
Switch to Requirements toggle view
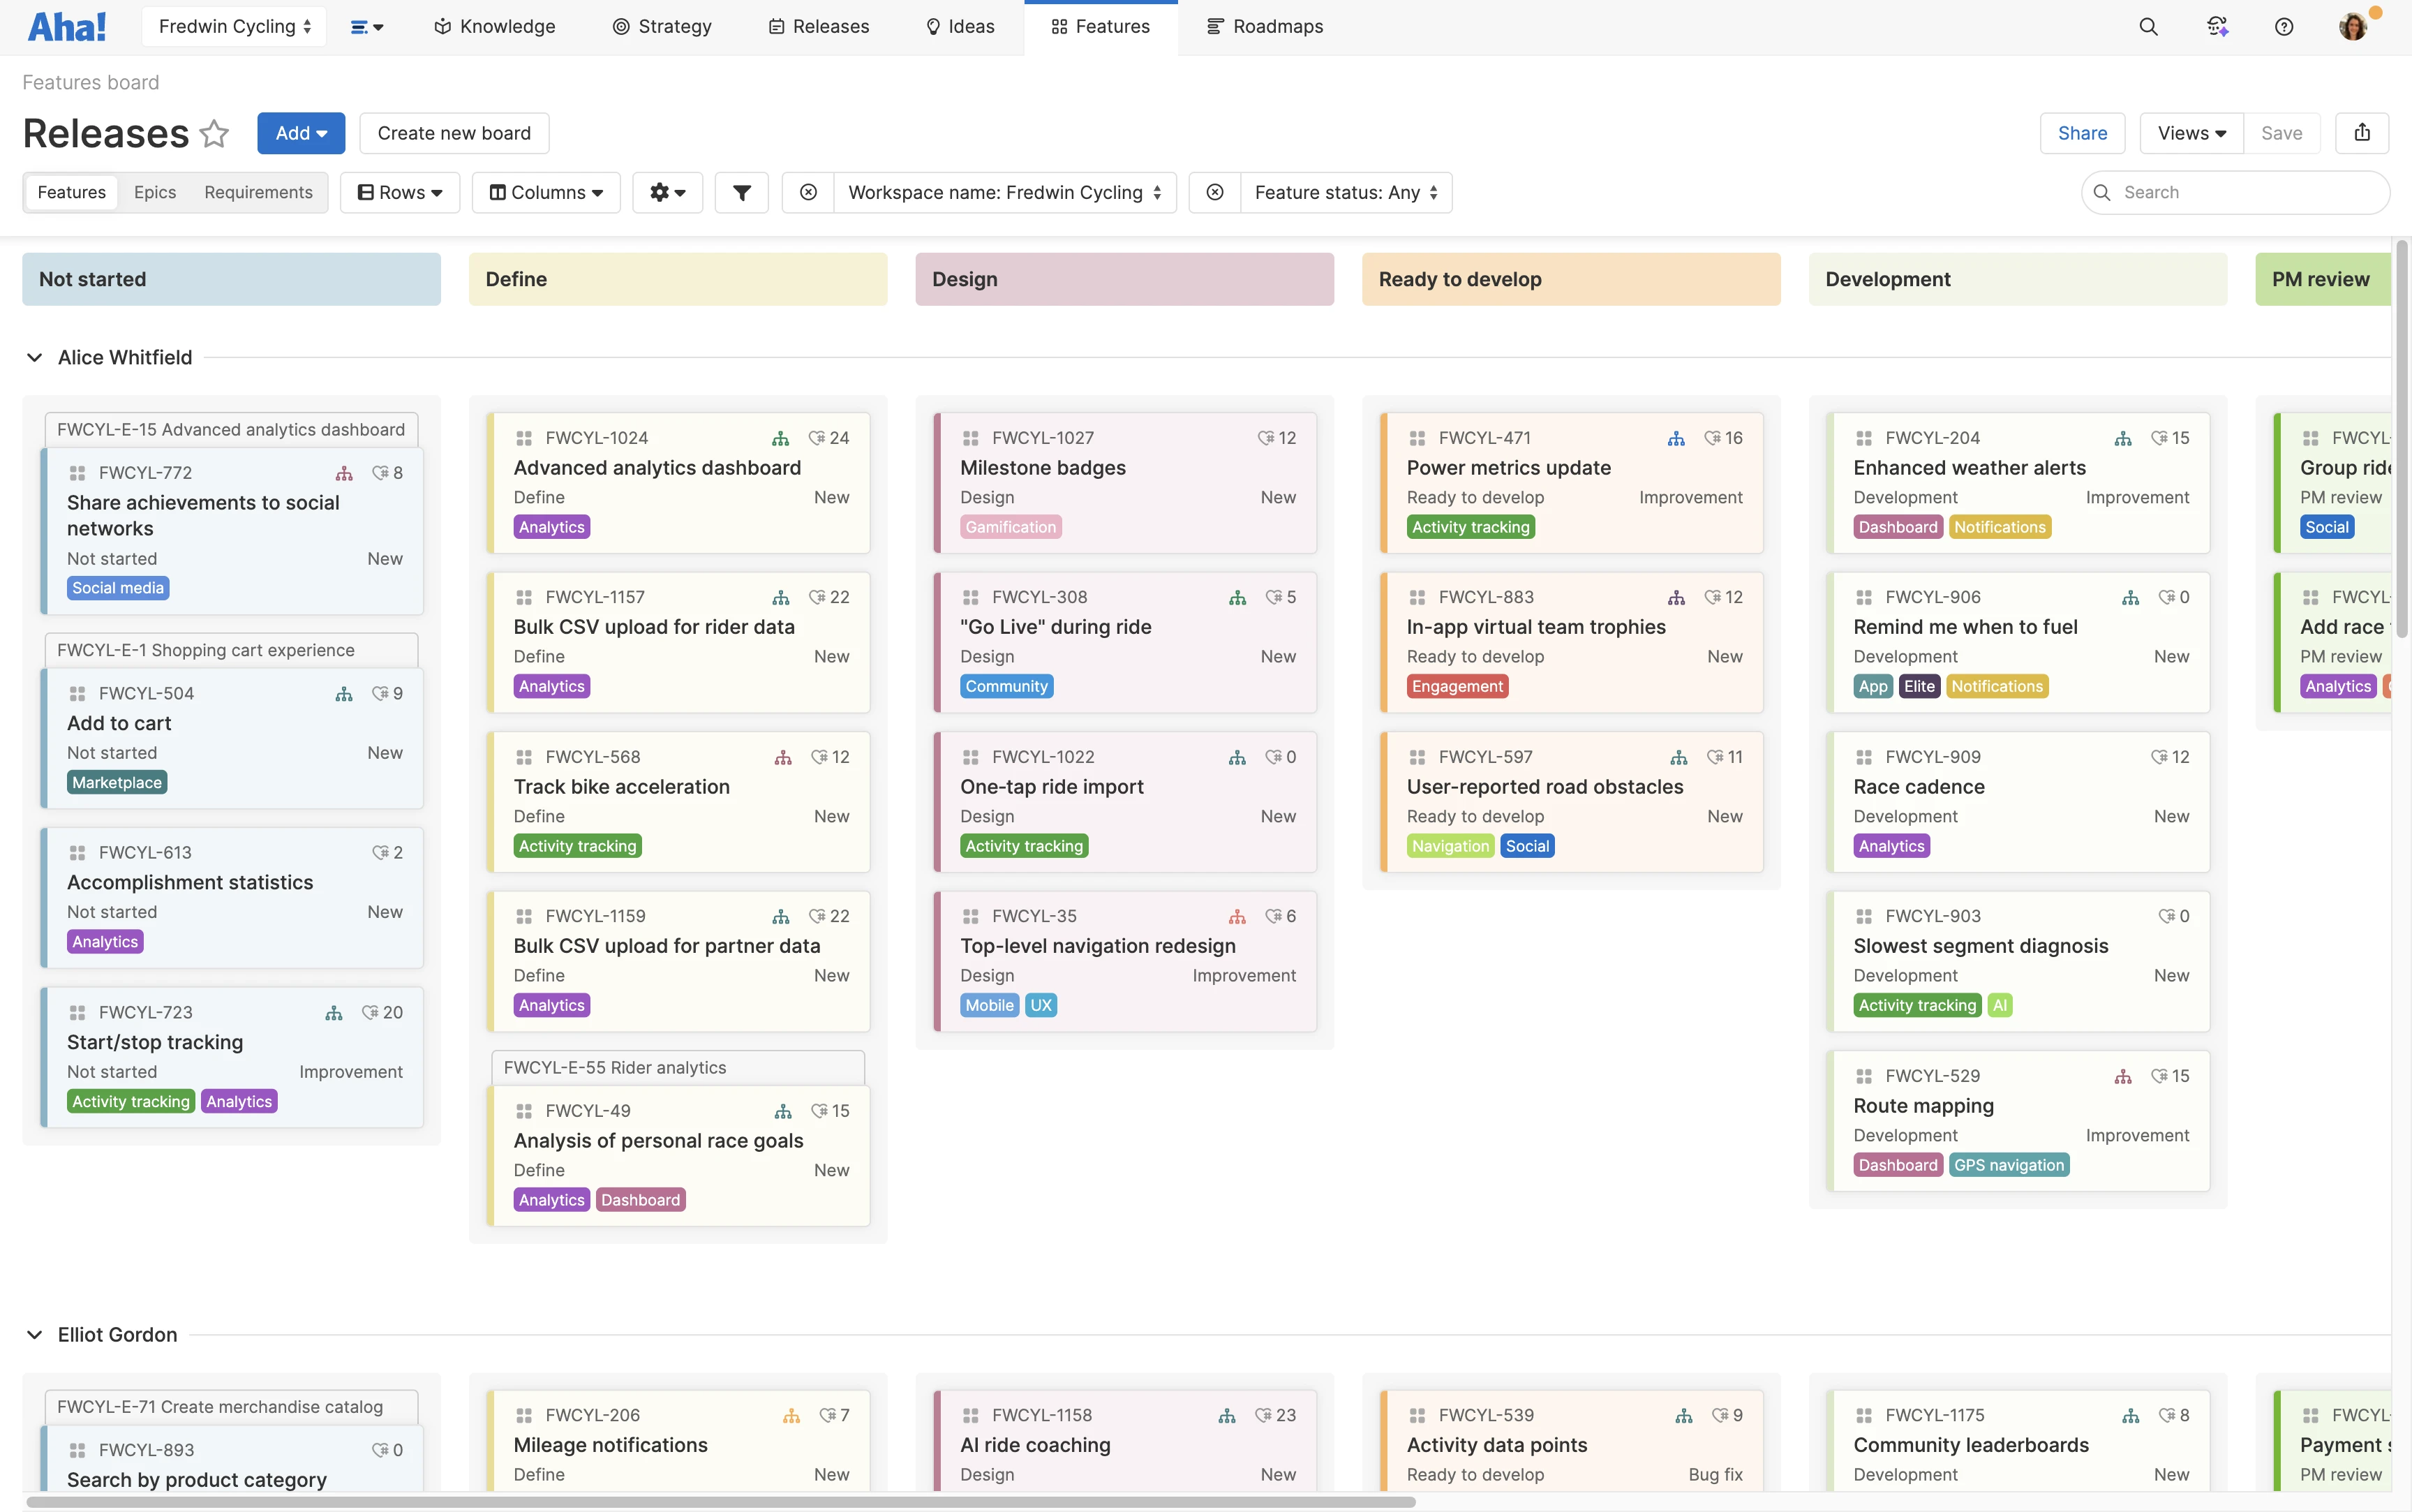(x=258, y=192)
